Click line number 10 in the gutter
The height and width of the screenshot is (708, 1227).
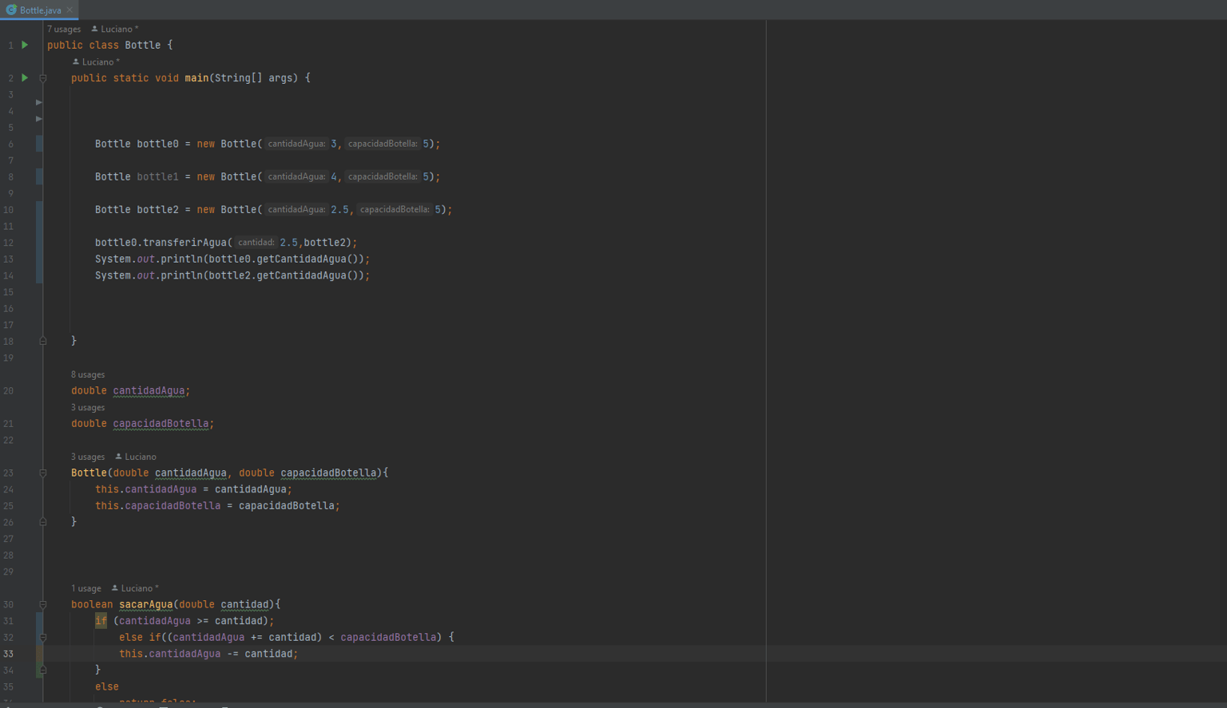point(9,210)
